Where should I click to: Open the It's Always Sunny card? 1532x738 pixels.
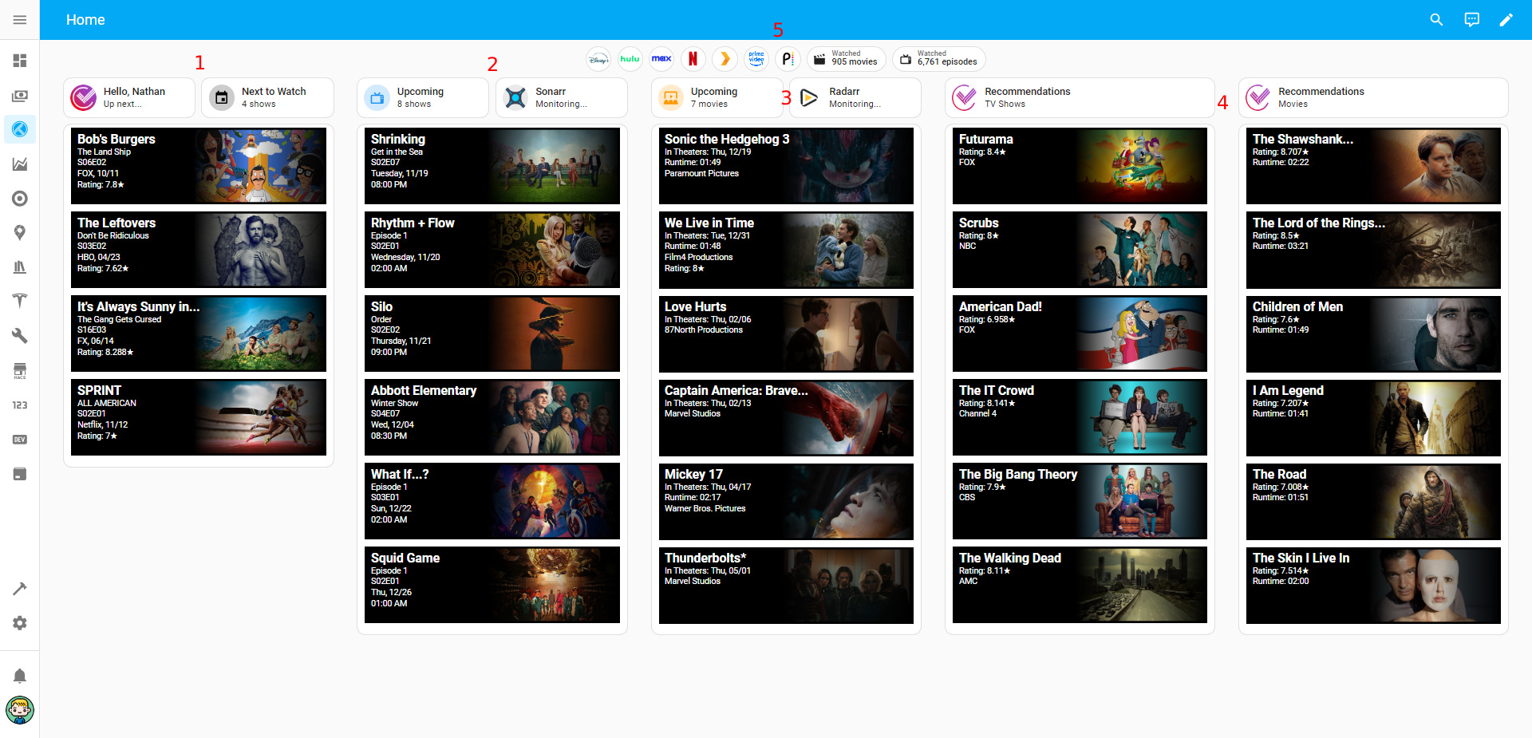(199, 333)
